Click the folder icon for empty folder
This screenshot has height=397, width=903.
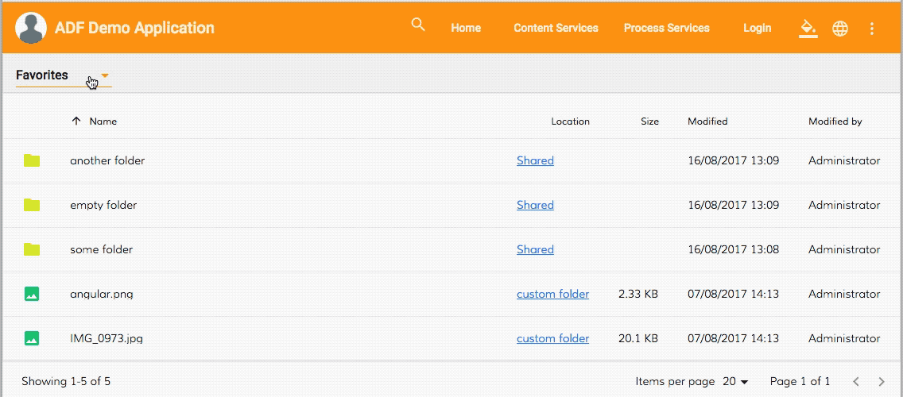click(32, 205)
